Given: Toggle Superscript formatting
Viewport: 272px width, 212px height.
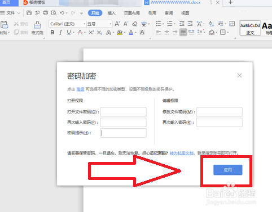Looking at the screenshot, I should pos(91,33).
